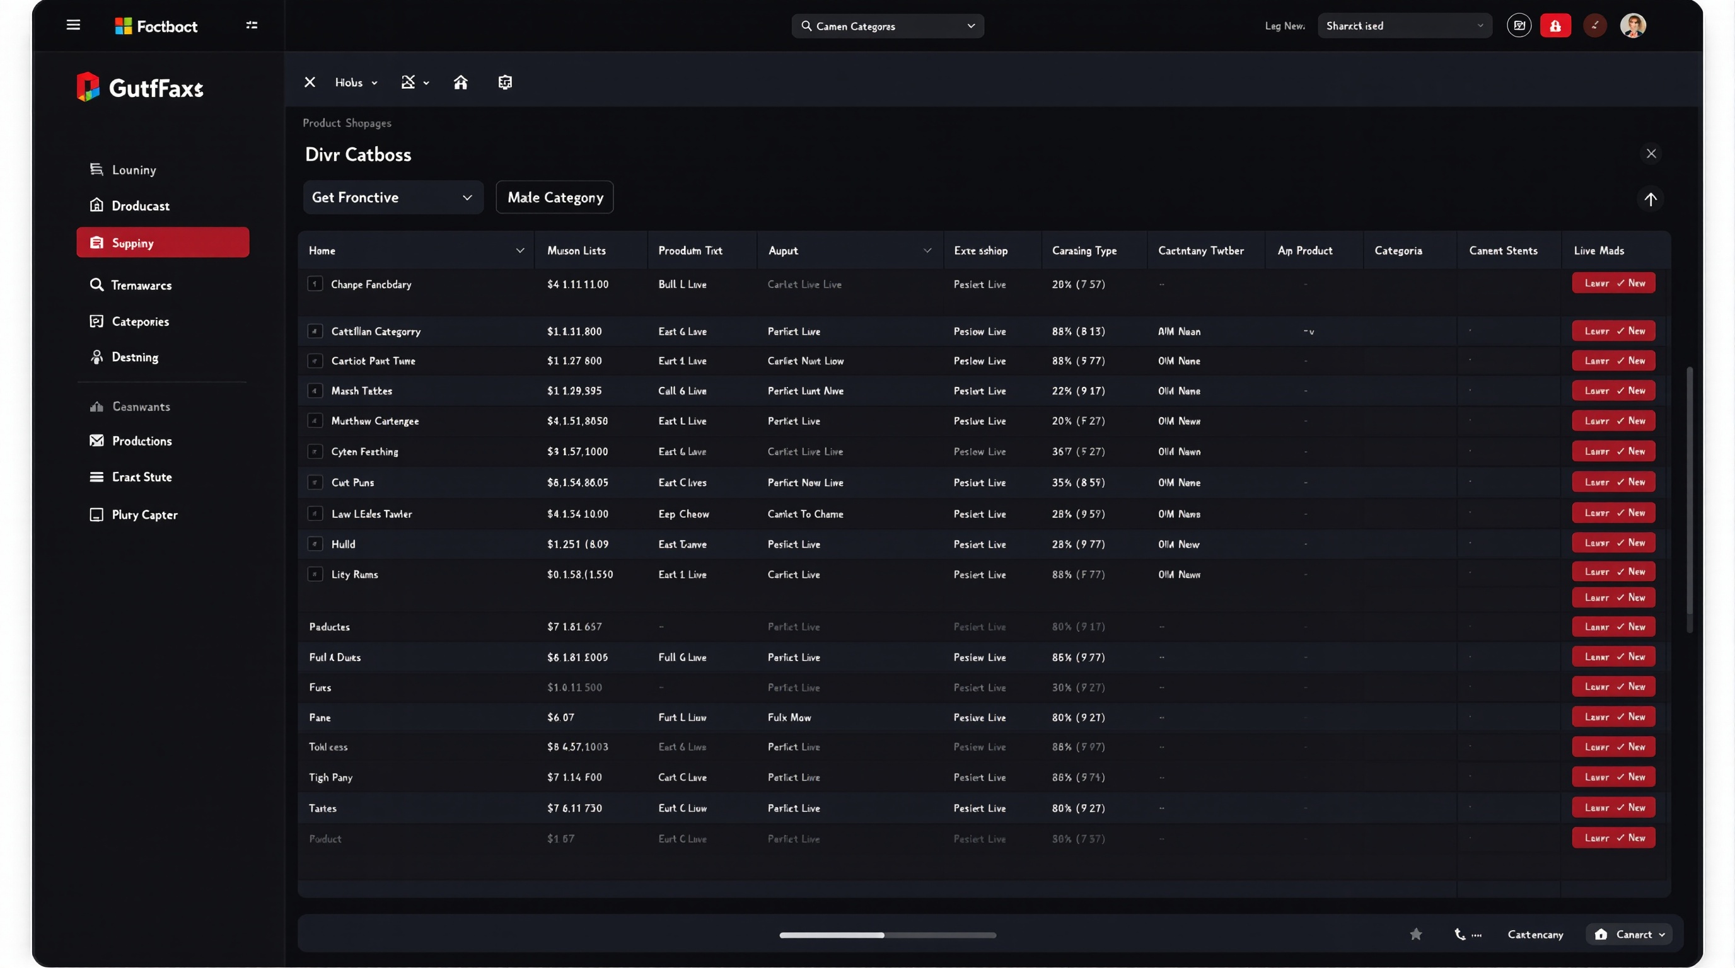The image size is (1735, 968).
Task: Click the Live Mads column header
Action: coord(1598,250)
